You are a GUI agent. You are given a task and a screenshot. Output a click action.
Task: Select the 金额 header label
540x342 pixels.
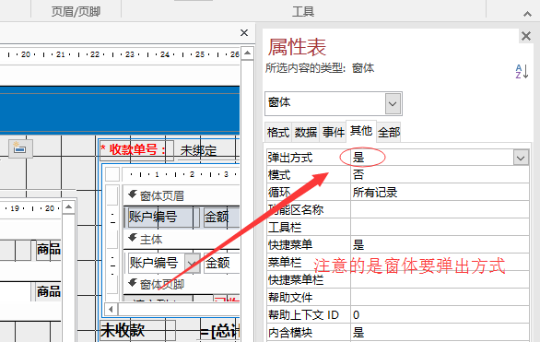click(x=221, y=217)
